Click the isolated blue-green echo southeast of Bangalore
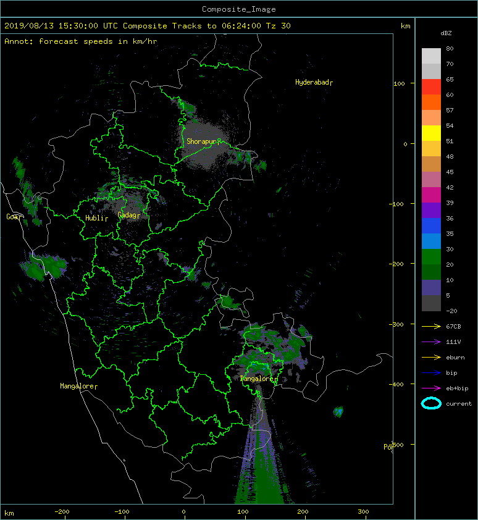 coord(338,411)
